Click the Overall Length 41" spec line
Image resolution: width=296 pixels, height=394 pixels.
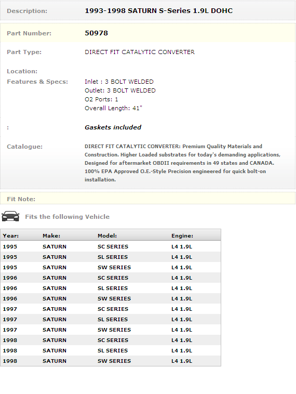[114, 108]
